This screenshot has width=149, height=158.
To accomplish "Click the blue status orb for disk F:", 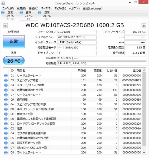I will coord(21,13).
